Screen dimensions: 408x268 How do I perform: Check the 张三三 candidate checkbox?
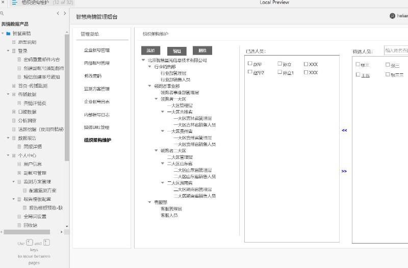click(x=388, y=74)
